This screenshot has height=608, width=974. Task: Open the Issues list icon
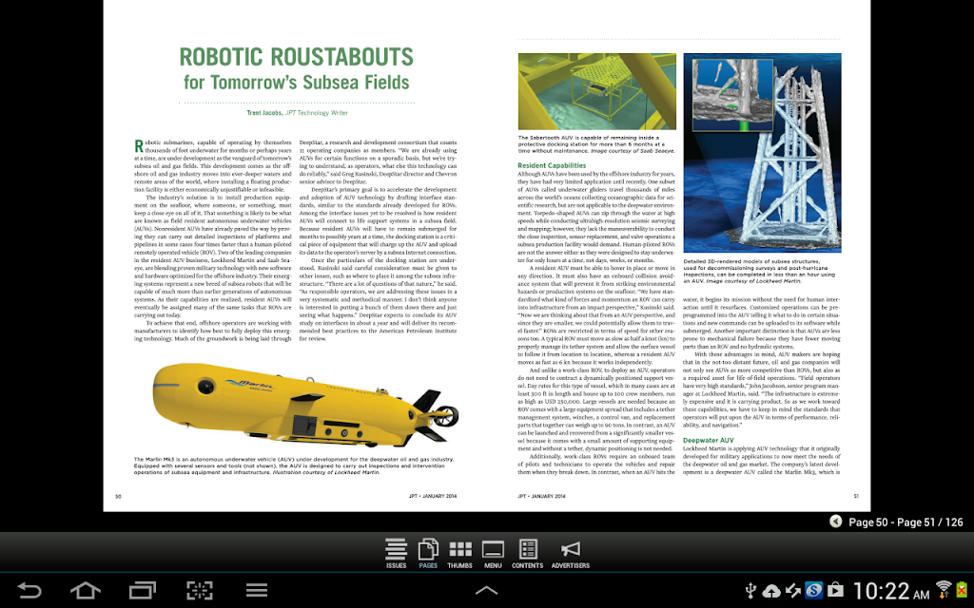point(396,554)
